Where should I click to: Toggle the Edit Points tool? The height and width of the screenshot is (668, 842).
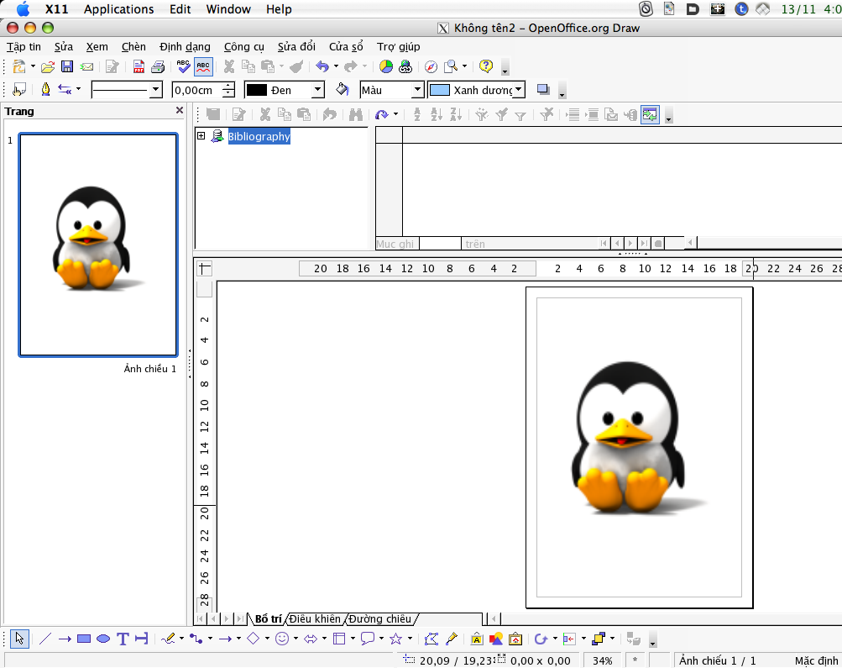tap(431, 639)
